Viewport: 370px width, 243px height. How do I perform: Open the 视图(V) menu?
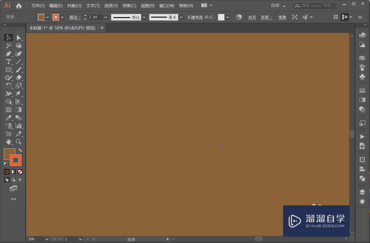coord(148,6)
